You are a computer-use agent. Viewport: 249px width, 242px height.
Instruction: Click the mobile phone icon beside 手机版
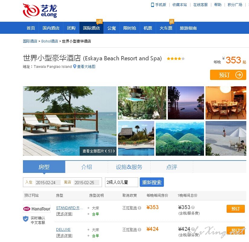click(152, 5)
